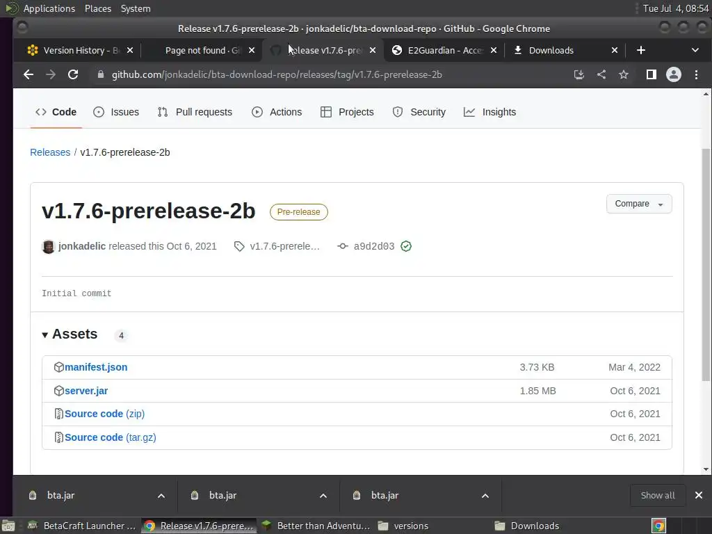This screenshot has width=712, height=534.
Task: Expand options for second bta.jar download
Action: coord(323,495)
